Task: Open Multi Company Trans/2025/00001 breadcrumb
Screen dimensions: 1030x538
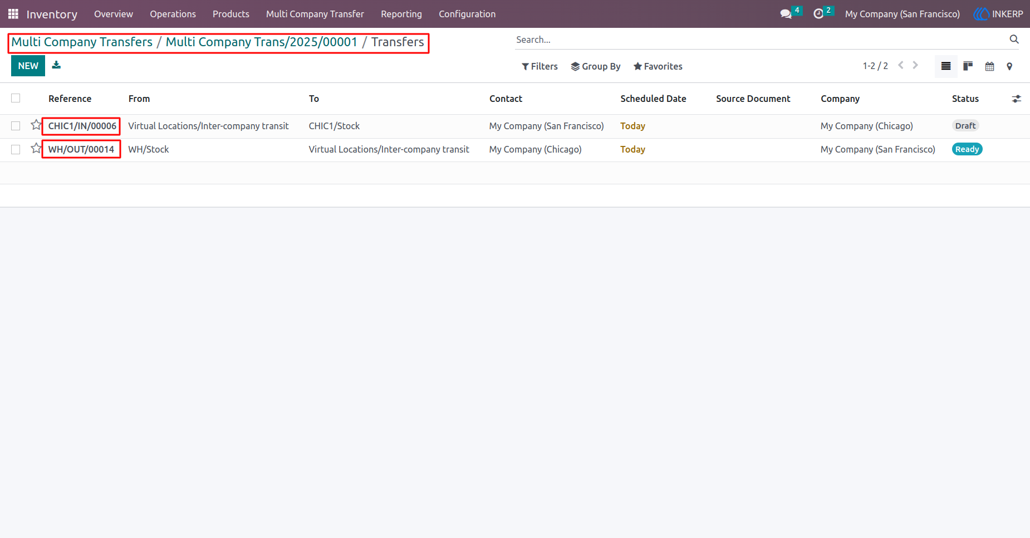Action: [262, 42]
